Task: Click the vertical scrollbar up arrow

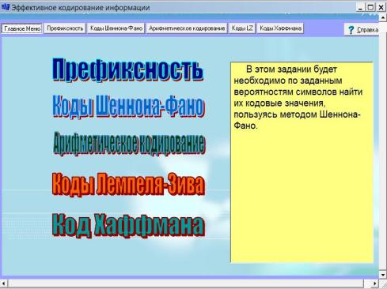Action: 383,17
